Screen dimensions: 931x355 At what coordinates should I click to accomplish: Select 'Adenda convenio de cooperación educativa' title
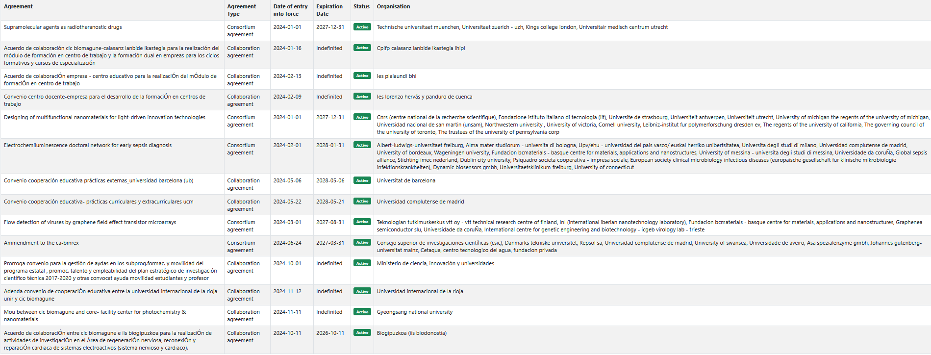(x=112, y=295)
